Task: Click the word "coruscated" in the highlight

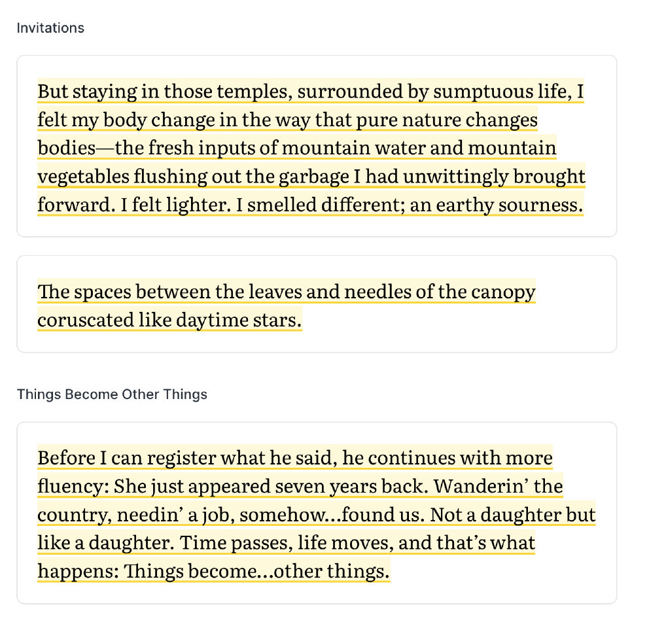Action: 84,321
